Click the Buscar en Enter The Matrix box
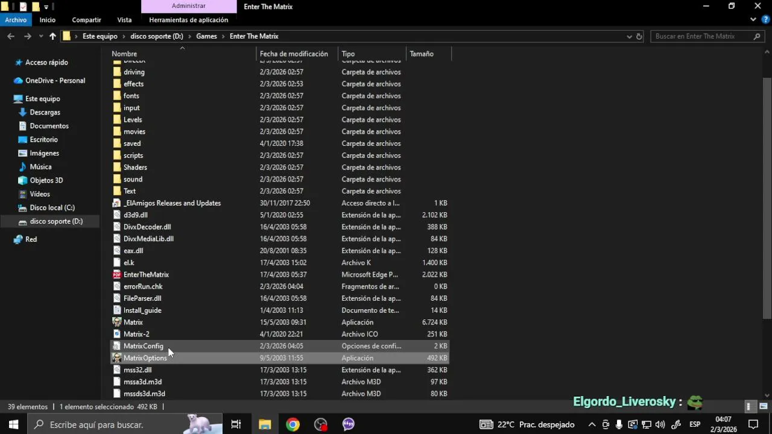Image resolution: width=772 pixels, height=434 pixels. (x=708, y=36)
